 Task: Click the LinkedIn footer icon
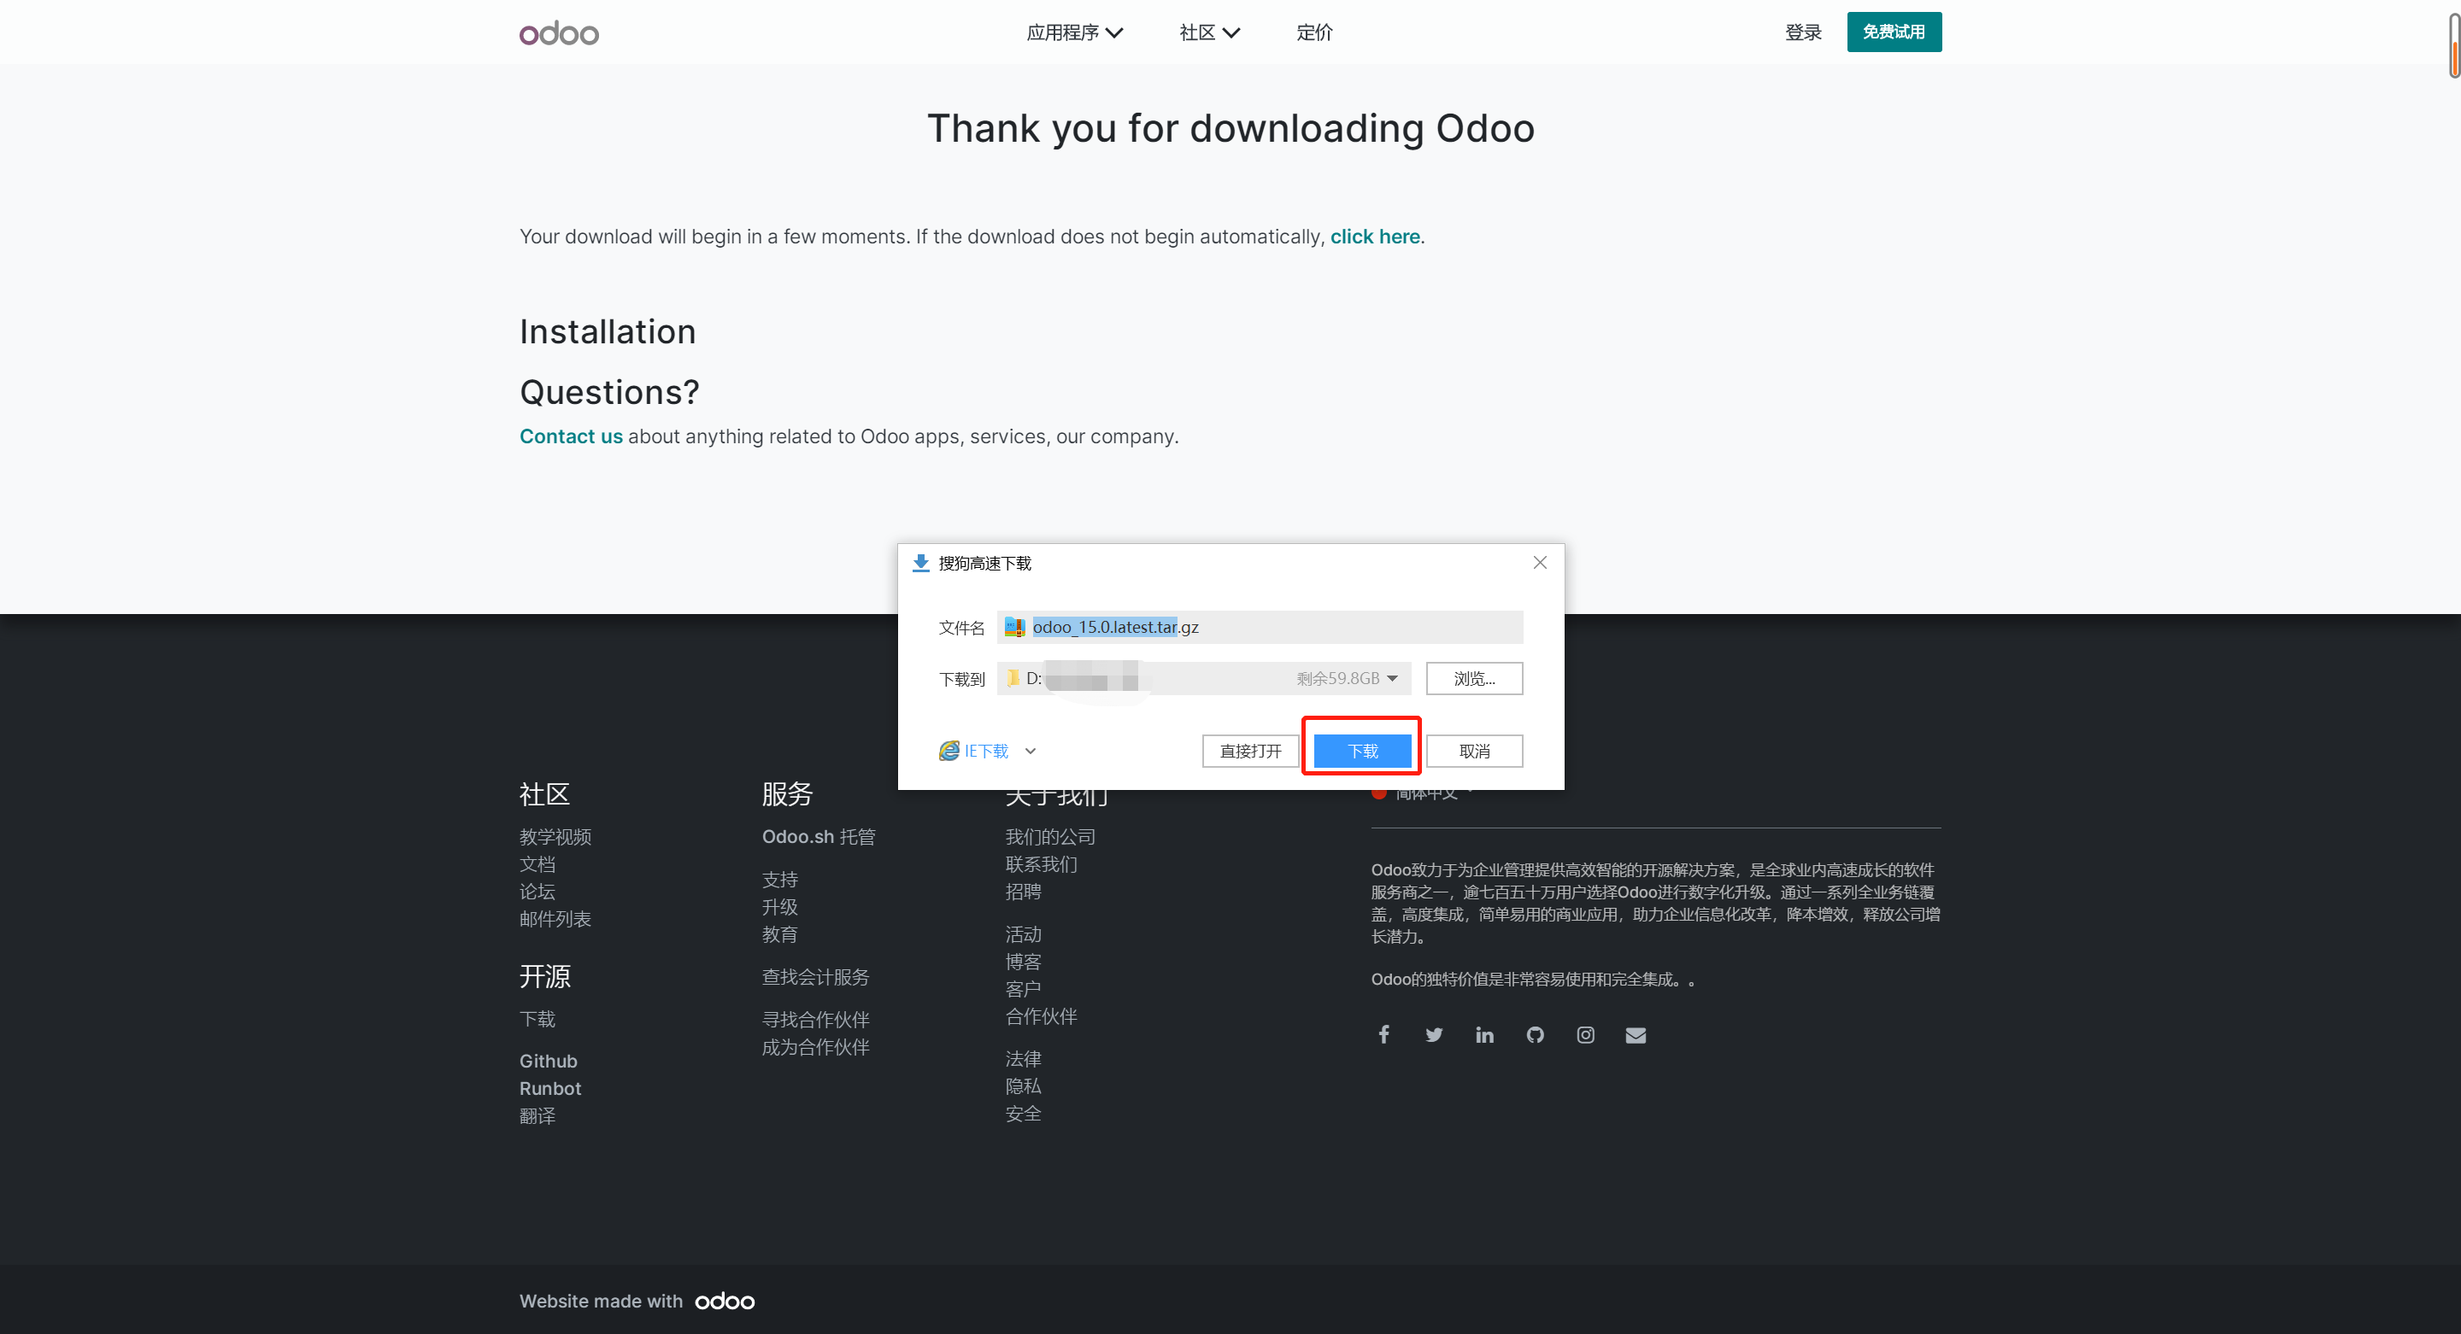click(1484, 1034)
